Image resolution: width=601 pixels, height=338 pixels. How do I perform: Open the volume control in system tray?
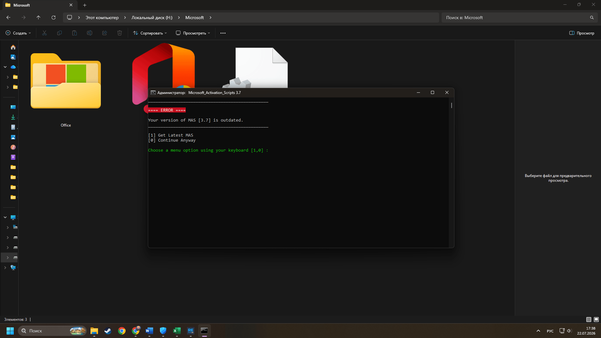569,331
